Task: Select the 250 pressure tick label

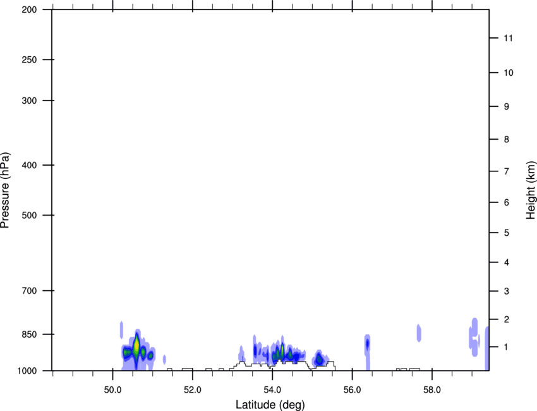Action: 29,59
